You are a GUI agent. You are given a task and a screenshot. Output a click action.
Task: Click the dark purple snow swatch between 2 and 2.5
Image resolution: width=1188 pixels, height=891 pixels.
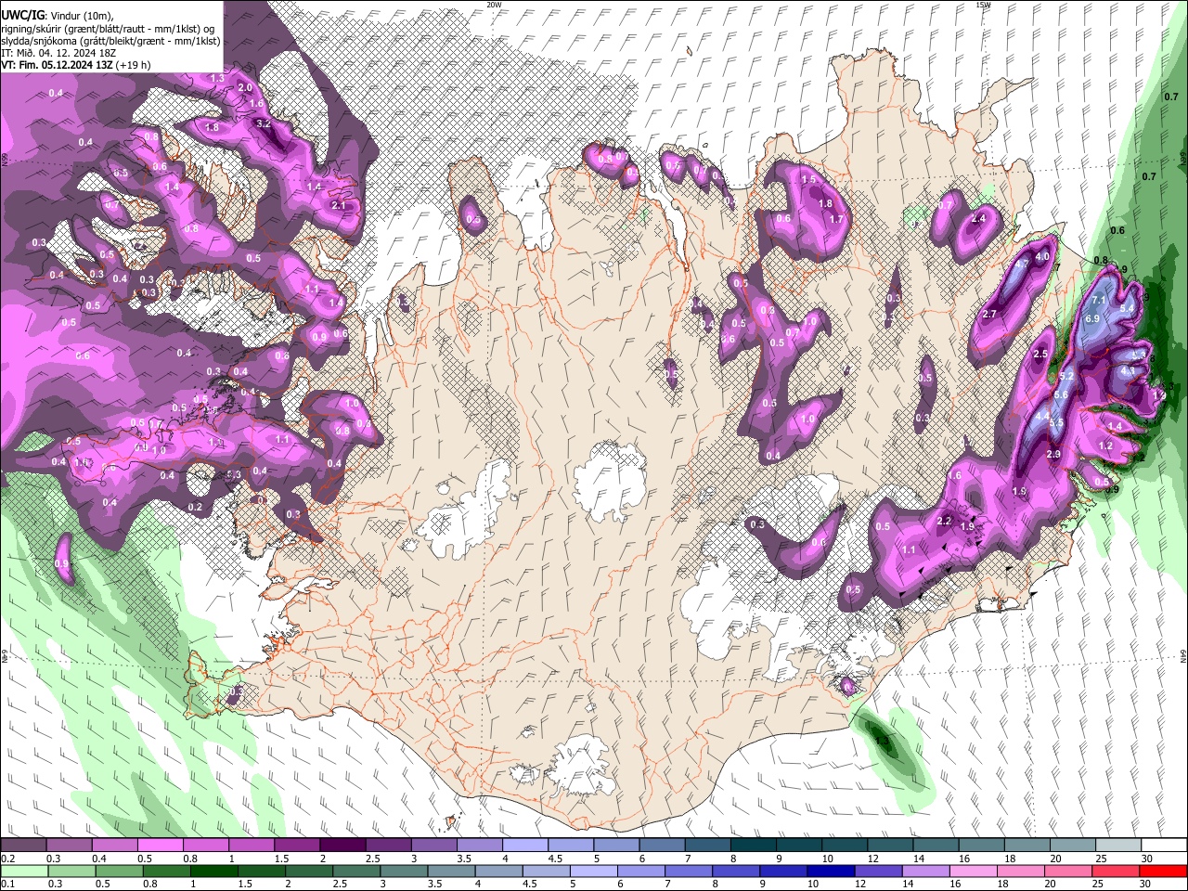(x=342, y=846)
